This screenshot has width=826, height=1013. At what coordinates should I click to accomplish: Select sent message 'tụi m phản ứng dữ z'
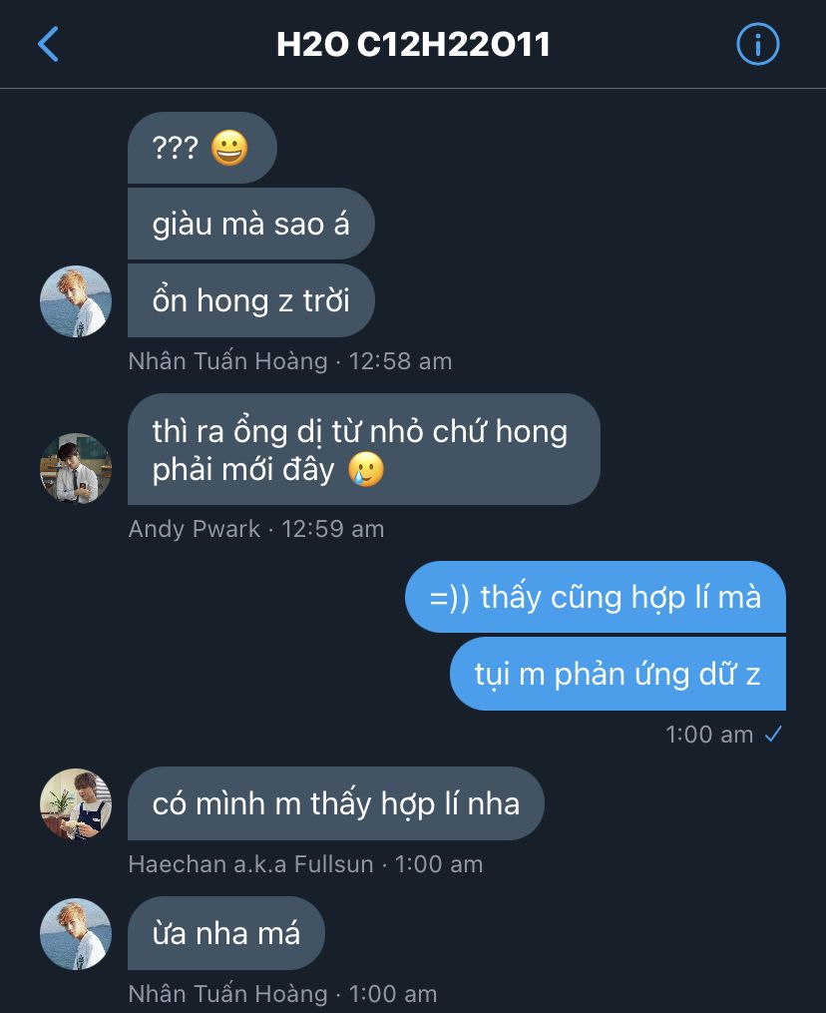click(x=618, y=674)
